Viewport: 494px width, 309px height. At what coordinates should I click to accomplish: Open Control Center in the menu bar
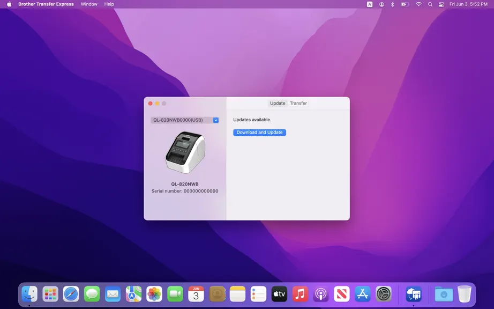coord(441,4)
